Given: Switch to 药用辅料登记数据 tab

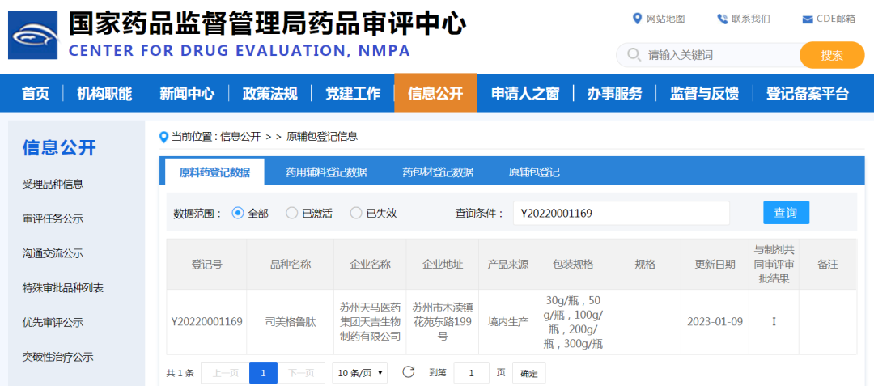Looking at the screenshot, I should tap(326, 172).
